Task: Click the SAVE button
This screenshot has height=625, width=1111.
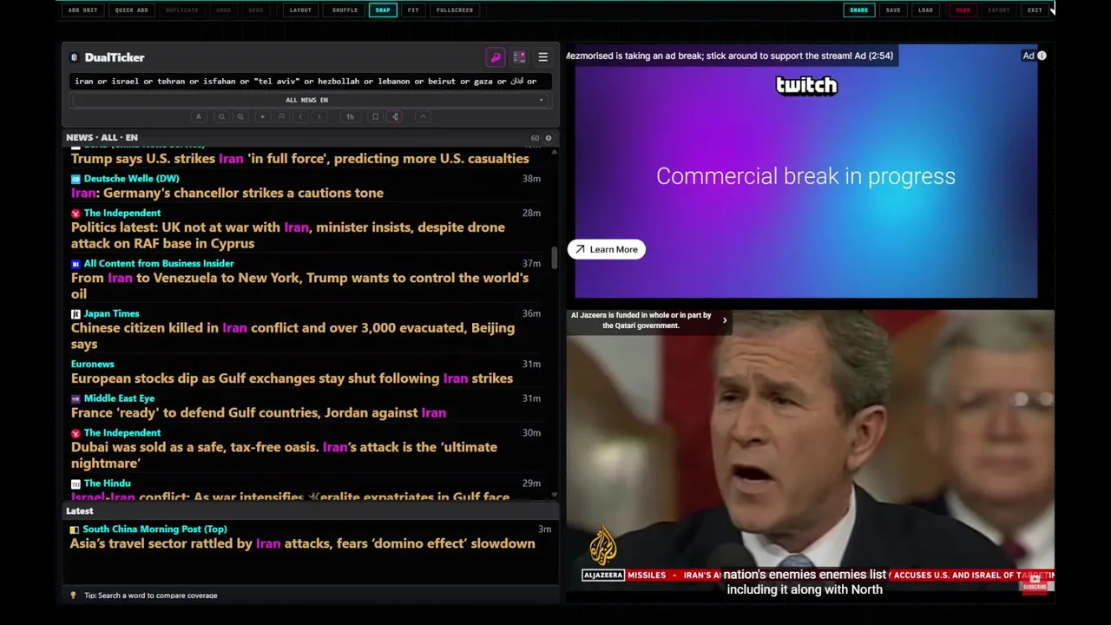Action: coord(893,10)
